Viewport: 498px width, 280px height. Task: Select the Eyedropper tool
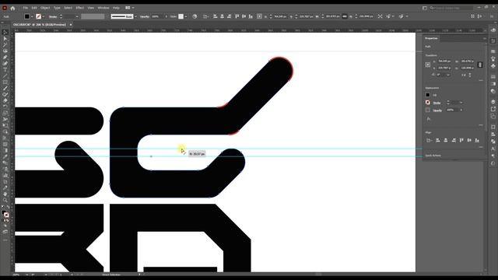coord(5,157)
